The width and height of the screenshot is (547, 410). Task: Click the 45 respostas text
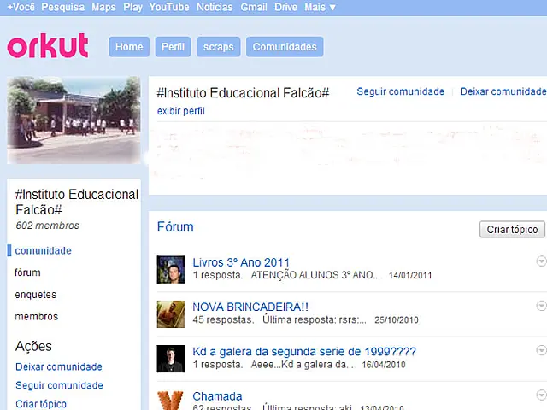pos(223,319)
